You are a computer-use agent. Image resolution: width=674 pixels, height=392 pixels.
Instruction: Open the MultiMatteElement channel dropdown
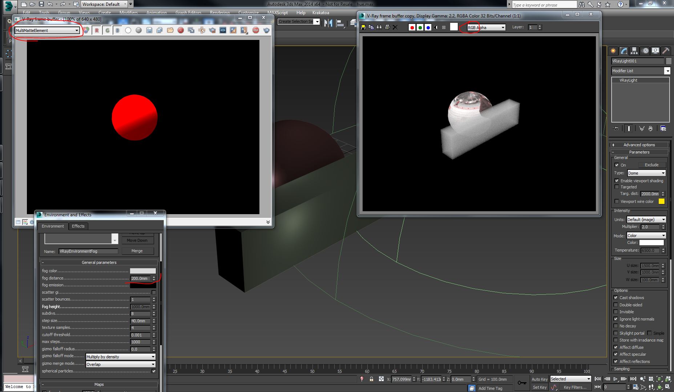tap(47, 30)
